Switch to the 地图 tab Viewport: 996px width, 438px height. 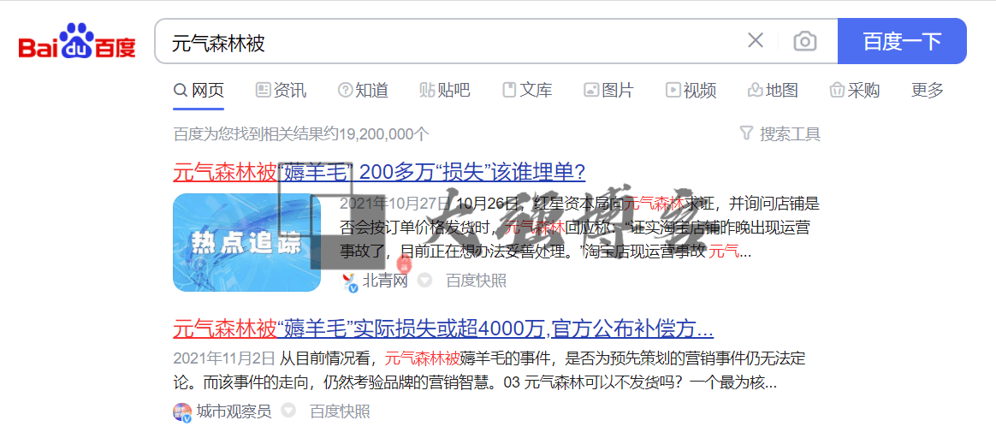[773, 90]
